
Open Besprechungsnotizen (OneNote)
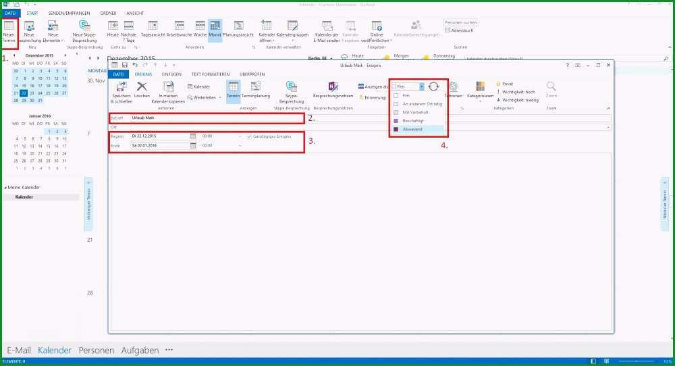[x=333, y=90]
